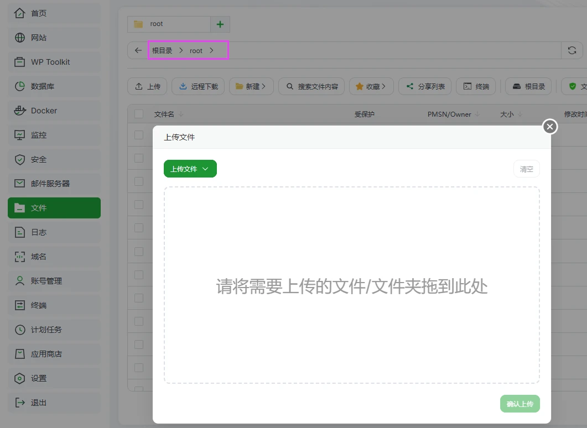Expand chevron after 根目录 breadcrumb
This screenshot has width=587, height=428.
click(181, 50)
